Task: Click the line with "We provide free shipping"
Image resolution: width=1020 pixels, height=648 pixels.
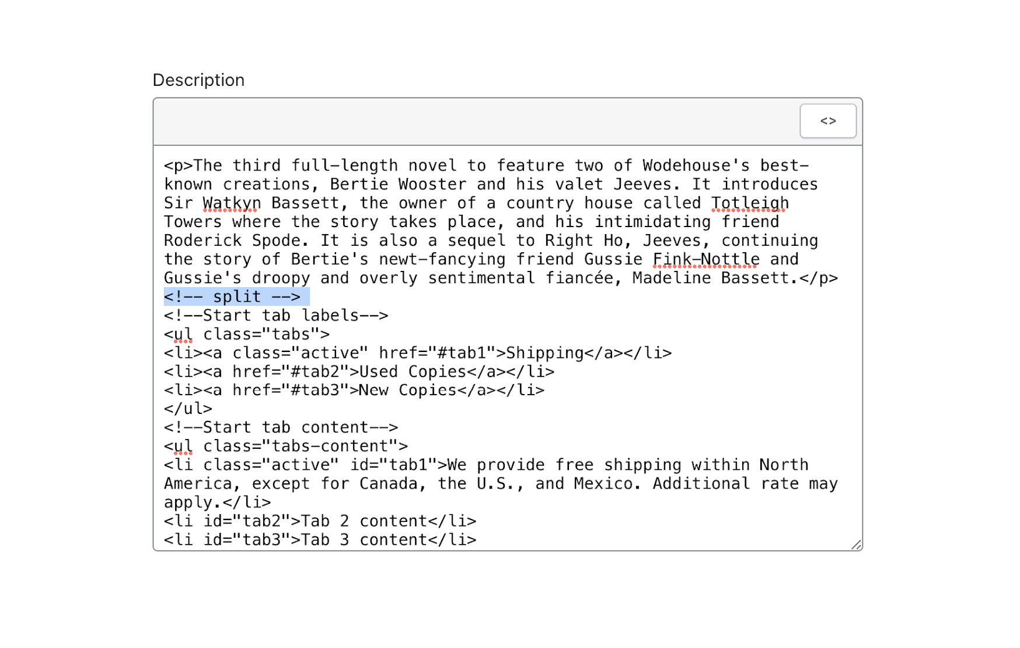Action: point(486,465)
